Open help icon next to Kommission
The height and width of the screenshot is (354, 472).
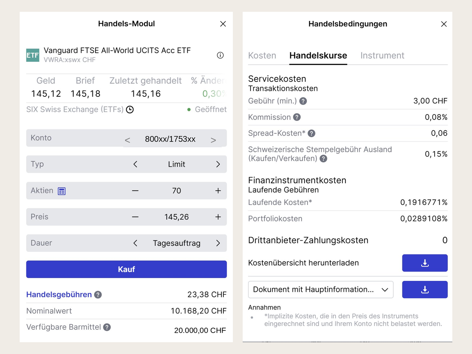pos(297,117)
